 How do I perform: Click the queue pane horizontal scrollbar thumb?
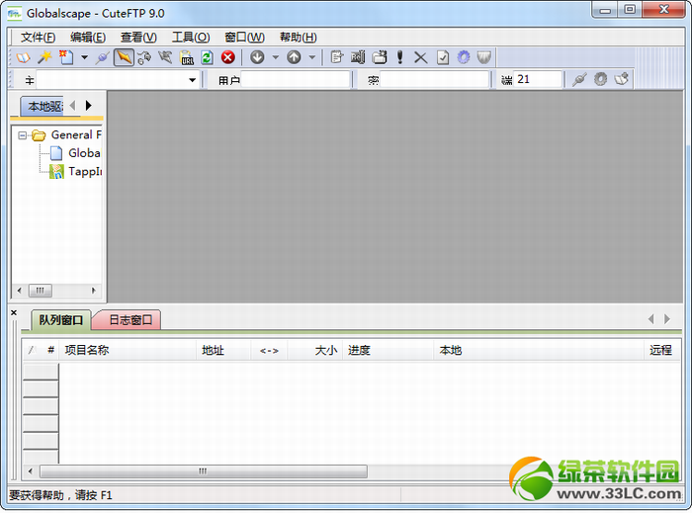[x=204, y=471]
